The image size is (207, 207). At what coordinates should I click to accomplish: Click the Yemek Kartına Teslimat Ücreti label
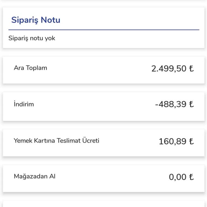[56, 140]
